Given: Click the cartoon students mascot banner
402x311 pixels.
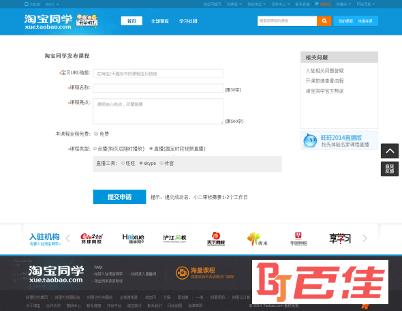Looking at the screenshot, I should [x=87, y=21].
